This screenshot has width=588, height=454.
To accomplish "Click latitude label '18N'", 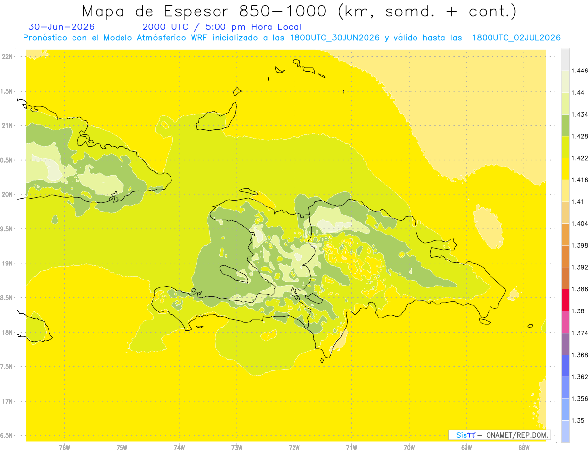I will point(8,332).
